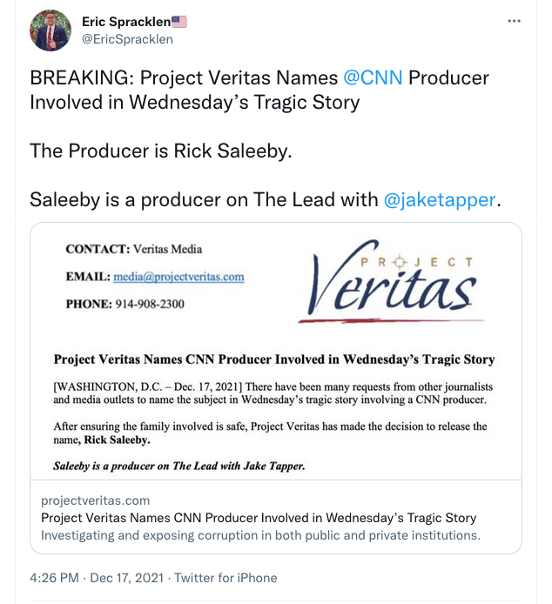Screen dimensions: 552x604
Task: Click the flag emoji beside the name
Action: coord(179,21)
